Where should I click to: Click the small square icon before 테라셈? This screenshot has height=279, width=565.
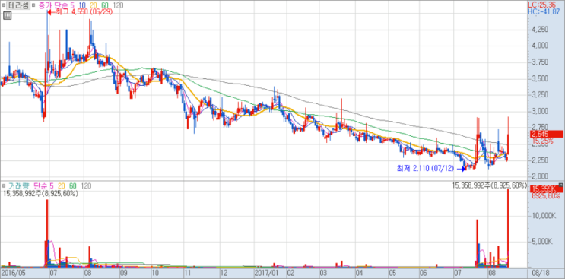tap(4, 5)
